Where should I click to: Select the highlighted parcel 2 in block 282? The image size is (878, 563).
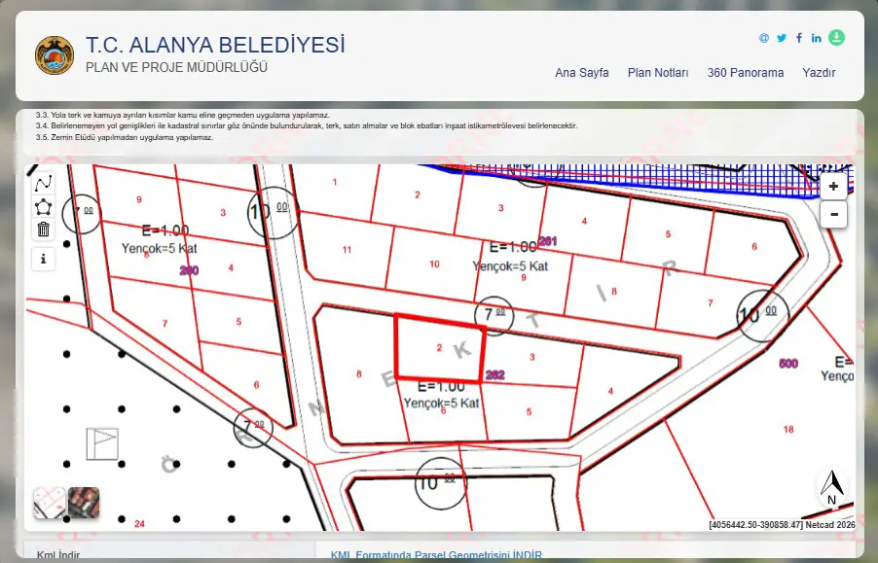tap(440, 348)
